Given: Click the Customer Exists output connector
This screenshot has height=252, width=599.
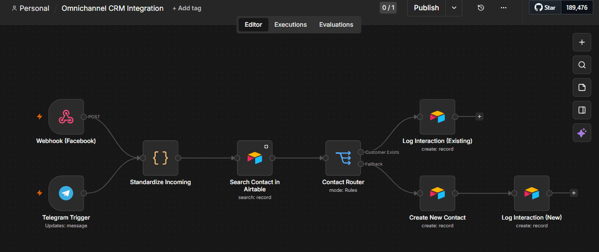Looking at the screenshot, I should click(361, 152).
